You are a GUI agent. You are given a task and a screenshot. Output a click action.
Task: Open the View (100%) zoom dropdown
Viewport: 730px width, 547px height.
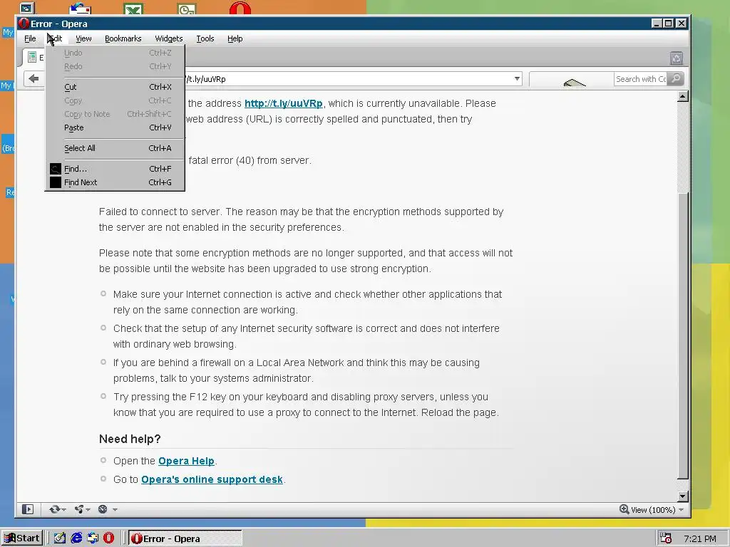click(x=681, y=510)
